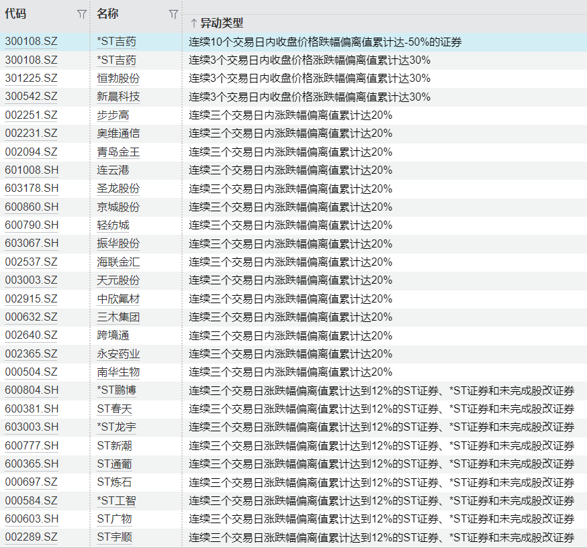
Task: Open the ST广物 stock name
Action: point(115,518)
